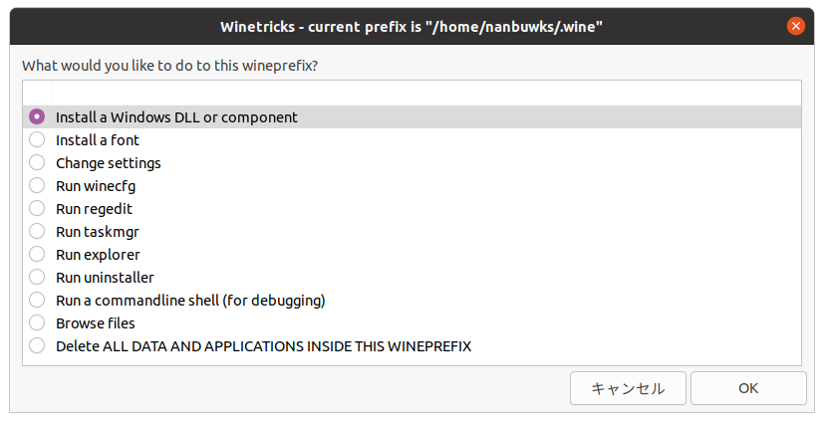Click the 'Install a font' row label
The height and width of the screenshot is (422, 824).
(x=98, y=140)
